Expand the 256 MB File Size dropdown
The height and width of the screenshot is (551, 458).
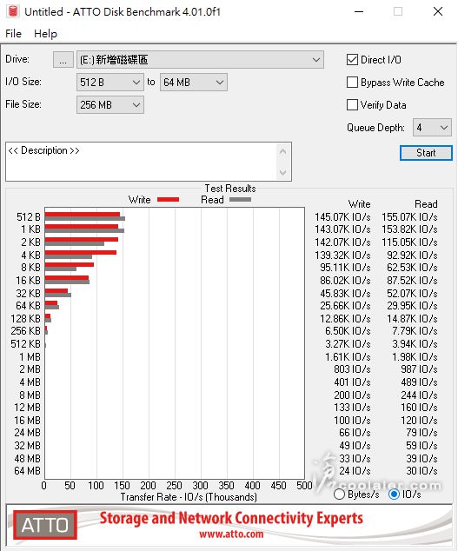(110, 104)
